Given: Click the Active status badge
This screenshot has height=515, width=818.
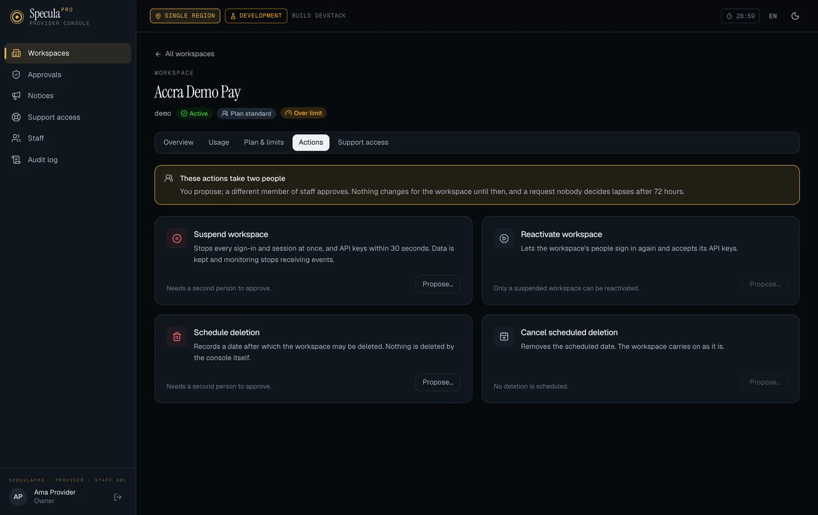Looking at the screenshot, I should (x=194, y=113).
